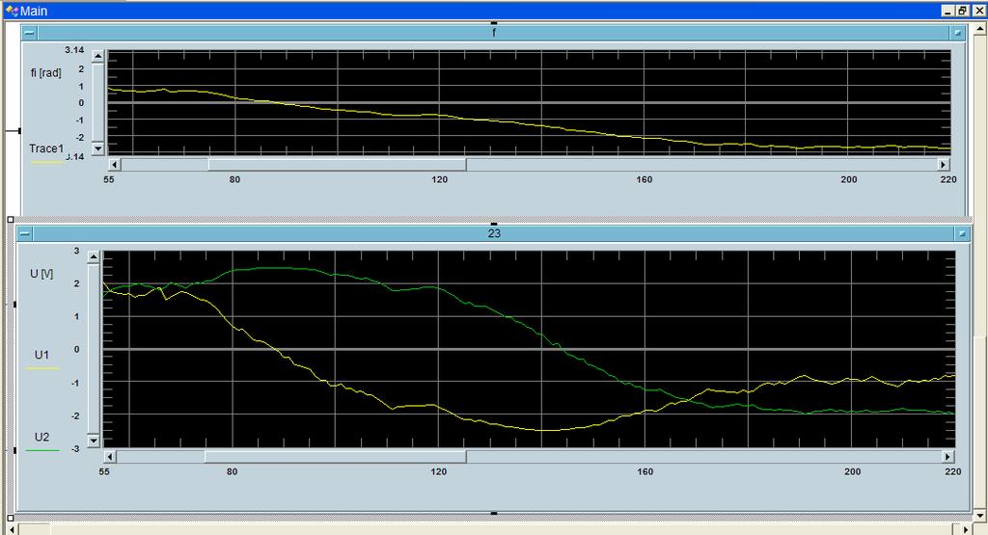Maximize the 'f' graph panel
The width and height of the screenshot is (988, 535).
(x=958, y=33)
